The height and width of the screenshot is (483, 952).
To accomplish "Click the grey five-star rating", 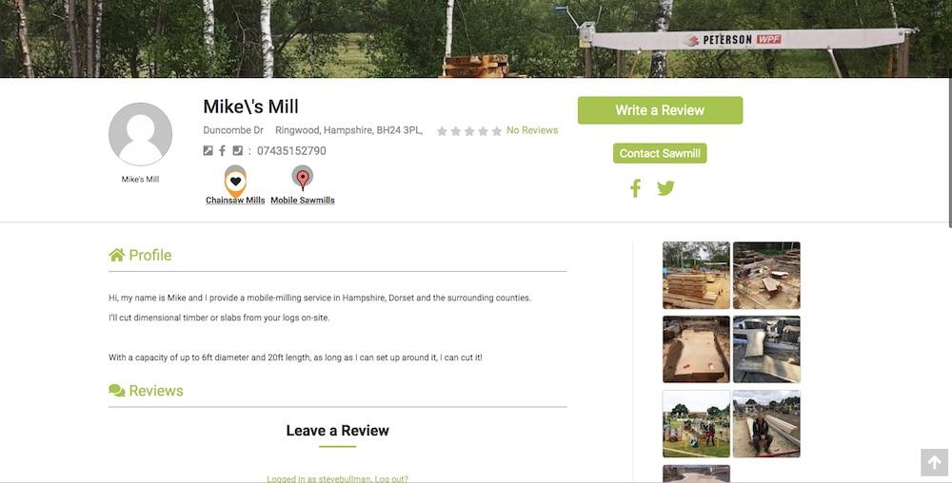I will (468, 131).
